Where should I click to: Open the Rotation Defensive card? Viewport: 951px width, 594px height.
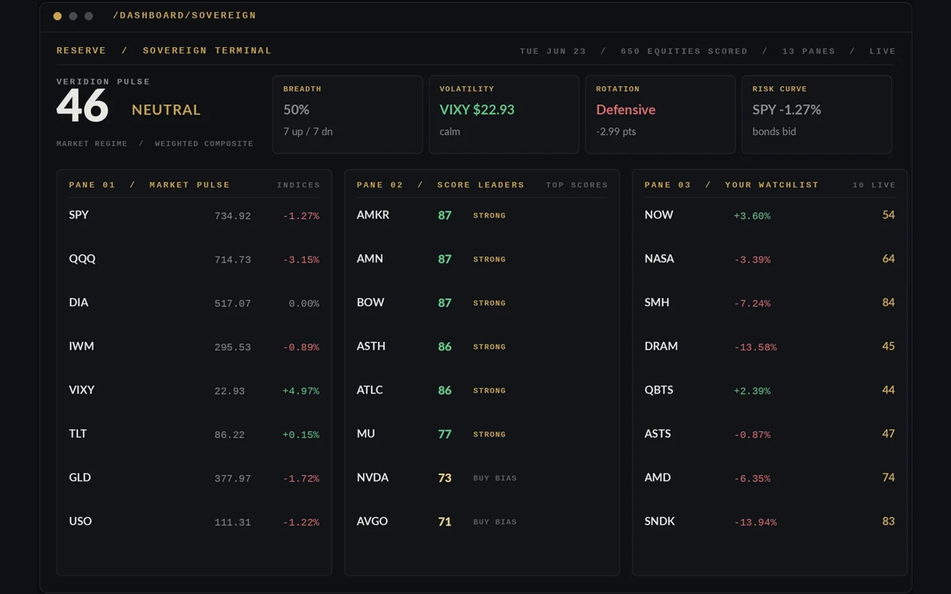coord(660,115)
